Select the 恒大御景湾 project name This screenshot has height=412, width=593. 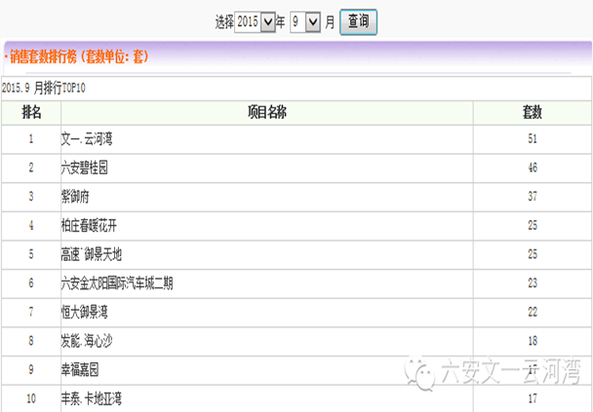tap(84, 312)
